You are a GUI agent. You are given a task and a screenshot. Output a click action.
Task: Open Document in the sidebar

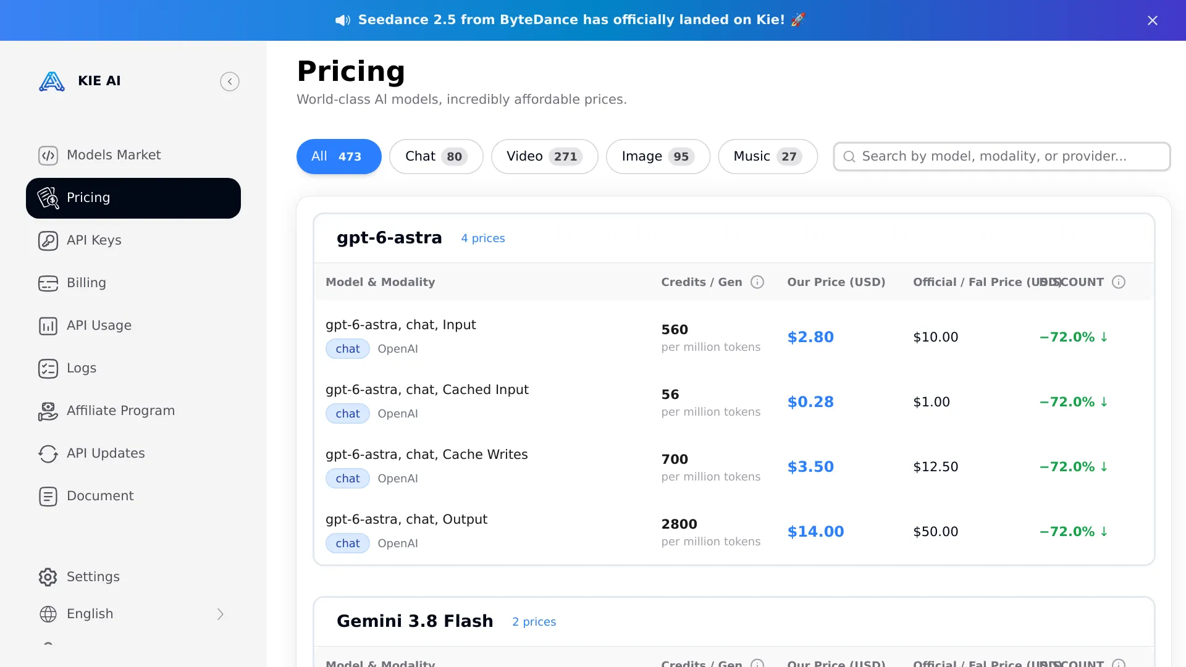(133, 497)
